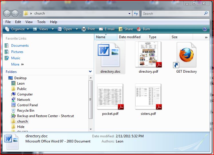Click Date modified value 2/11/2011 5:32 PM
This screenshot has width=214, height=155.
tap(130, 136)
